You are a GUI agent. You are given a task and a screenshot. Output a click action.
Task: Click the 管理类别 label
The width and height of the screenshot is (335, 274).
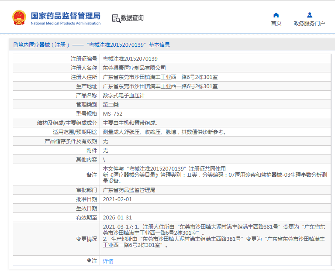[86, 105]
